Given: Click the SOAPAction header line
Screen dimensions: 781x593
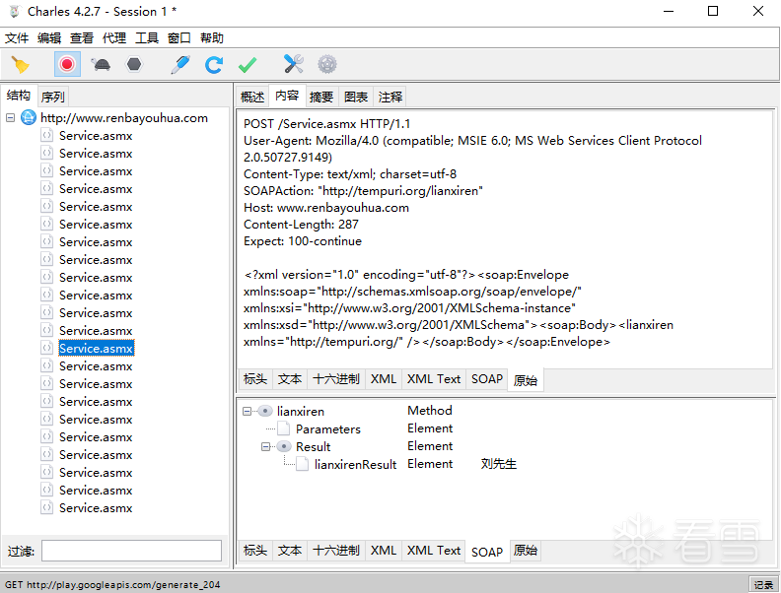Looking at the screenshot, I should point(363,191).
